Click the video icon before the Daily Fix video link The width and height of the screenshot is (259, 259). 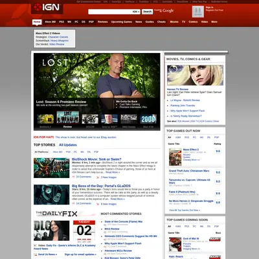pos(35,245)
